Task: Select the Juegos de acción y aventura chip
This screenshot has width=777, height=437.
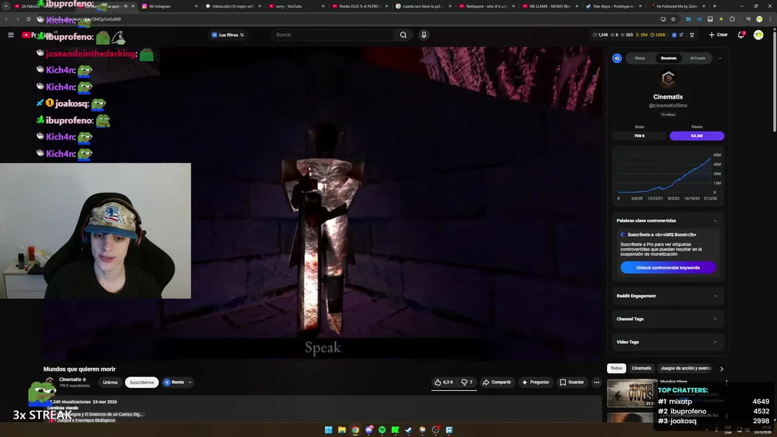Action: click(x=686, y=368)
